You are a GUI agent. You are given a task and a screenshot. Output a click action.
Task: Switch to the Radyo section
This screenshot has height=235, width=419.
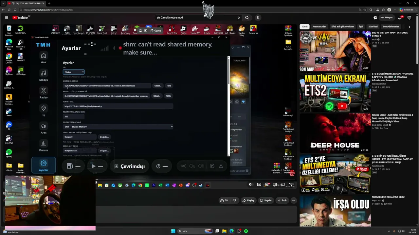pos(44,93)
